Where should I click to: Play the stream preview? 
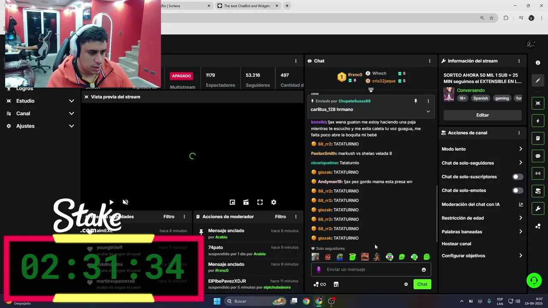point(111,202)
